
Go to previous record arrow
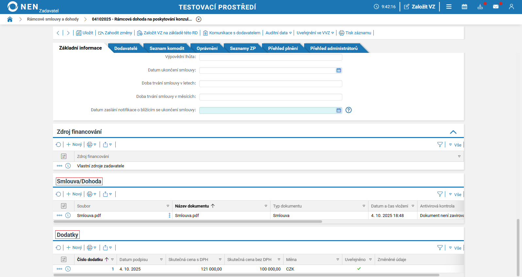pos(58,33)
